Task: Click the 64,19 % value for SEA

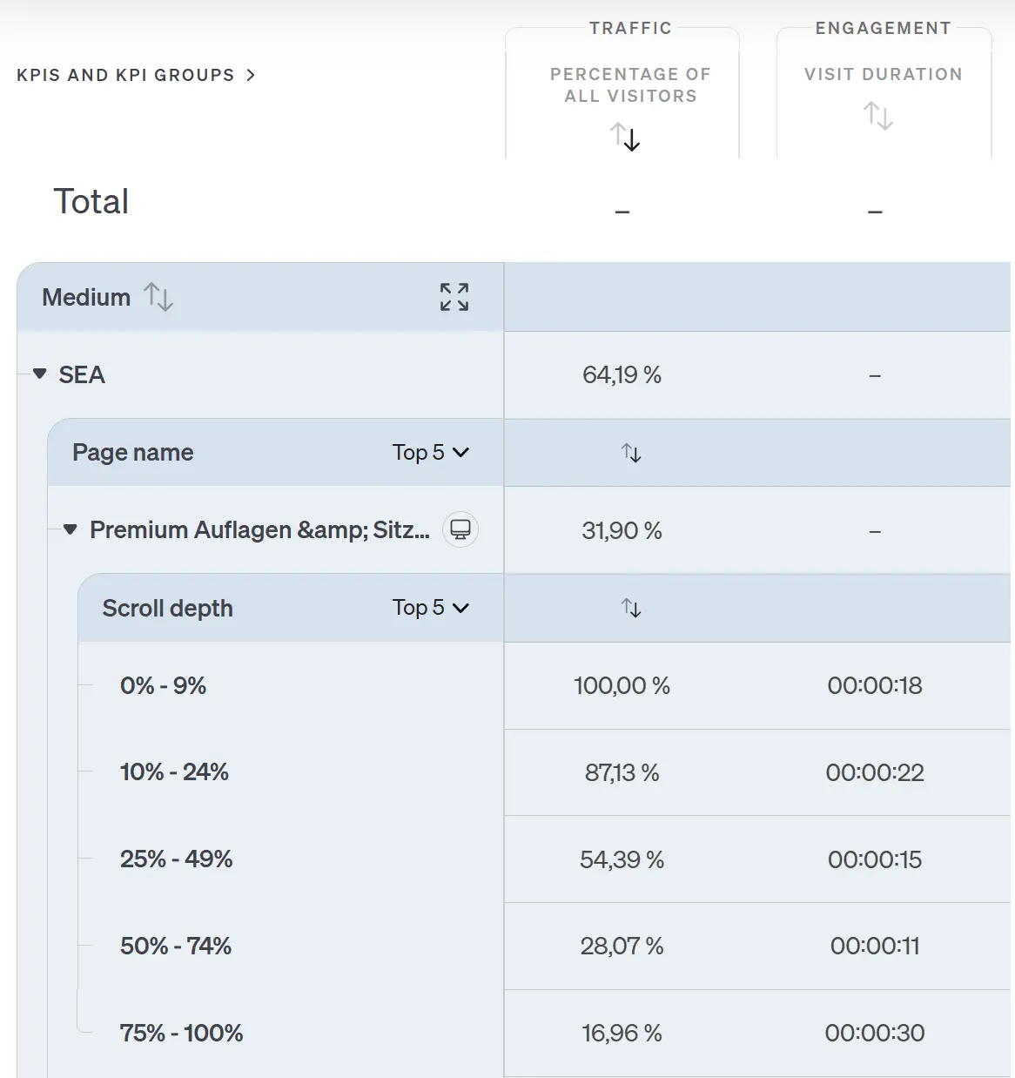Action: pyautogui.click(x=622, y=374)
